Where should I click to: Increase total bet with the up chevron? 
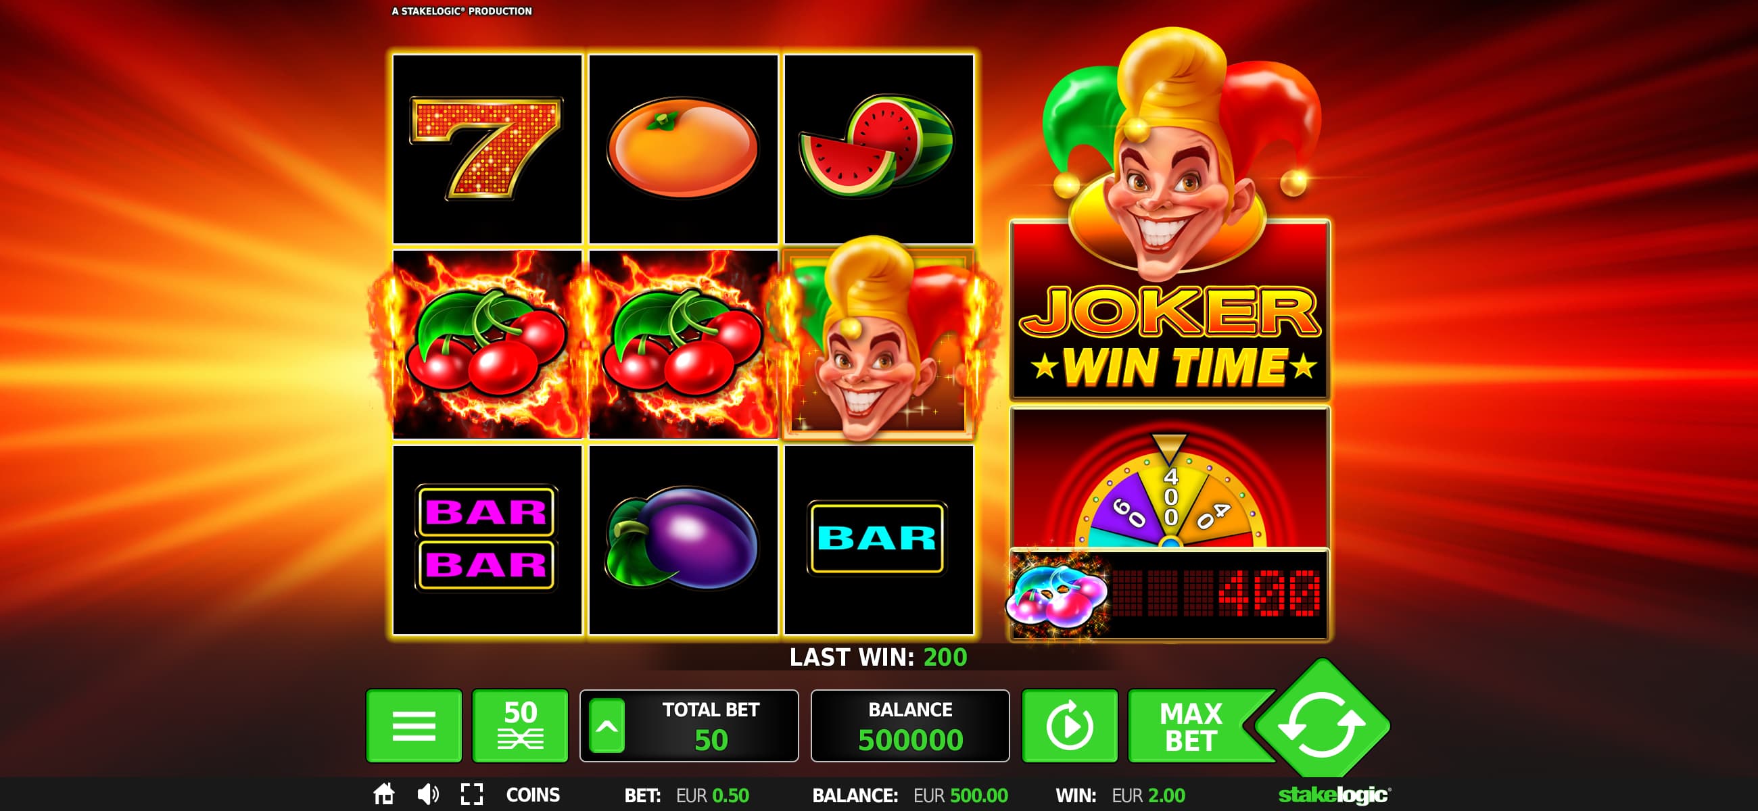click(607, 726)
